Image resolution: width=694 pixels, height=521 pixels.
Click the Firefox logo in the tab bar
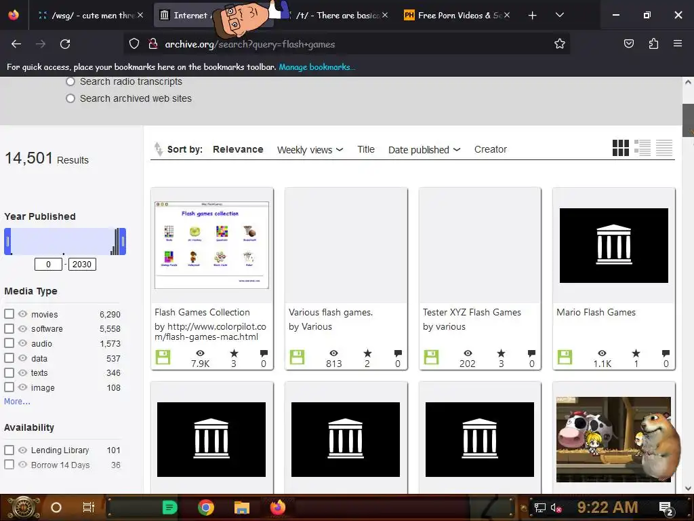point(14,15)
